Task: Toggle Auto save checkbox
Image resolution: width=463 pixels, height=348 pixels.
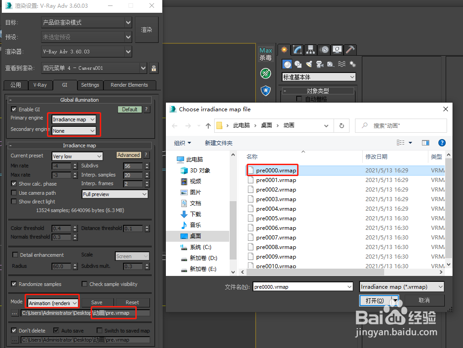Action: pyautogui.click(x=56, y=330)
